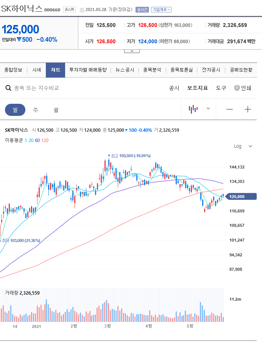The width and height of the screenshot is (262, 345).
Task: Open the 종목토론실 tab
Action: [x=181, y=70]
